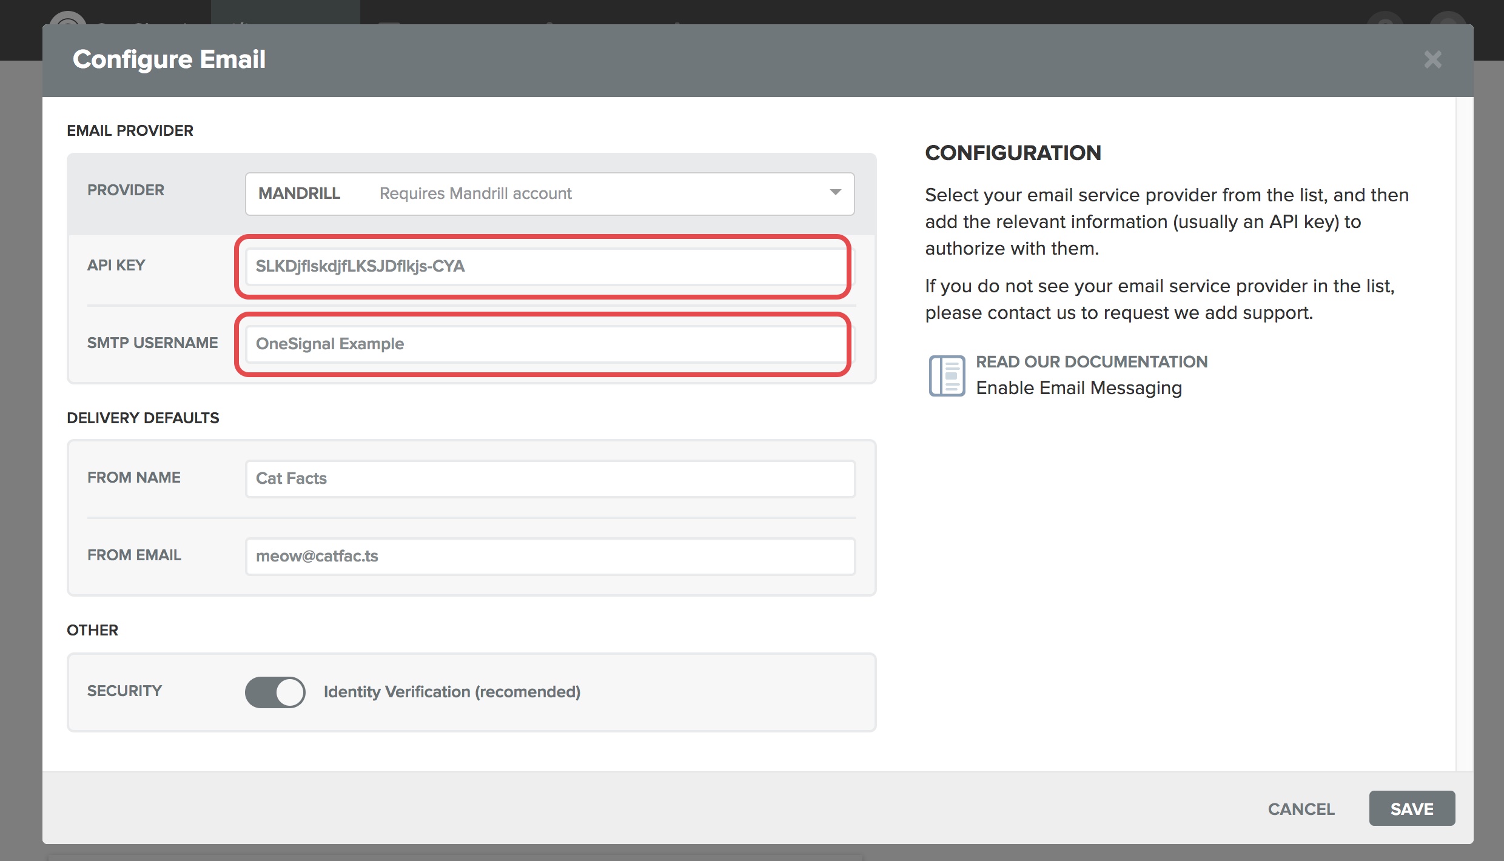Click the Configuration heading text
Screen dimensions: 1504x861
pyautogui.click(x=1013, y=153)
